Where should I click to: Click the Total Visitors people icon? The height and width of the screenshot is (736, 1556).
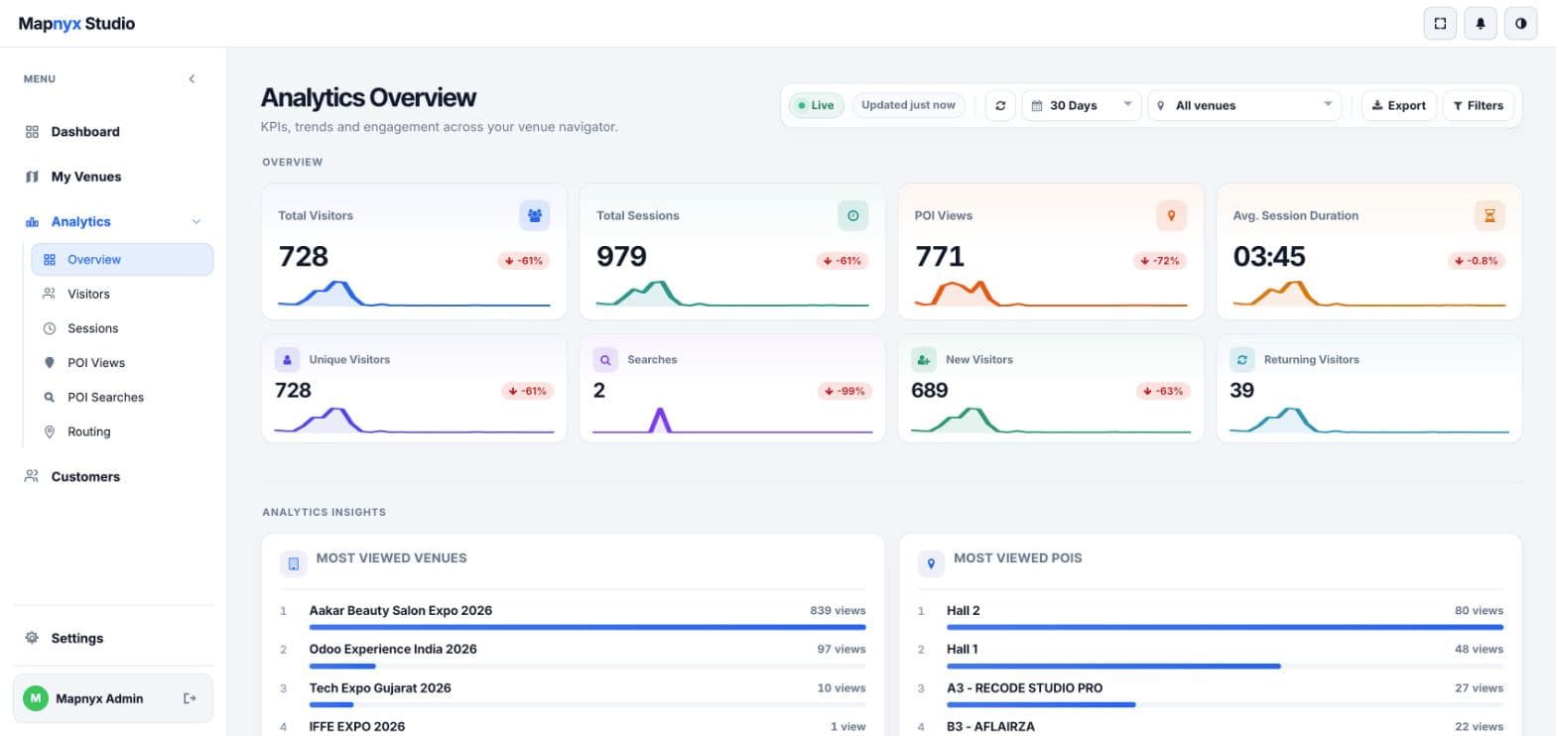click(535, 215)
